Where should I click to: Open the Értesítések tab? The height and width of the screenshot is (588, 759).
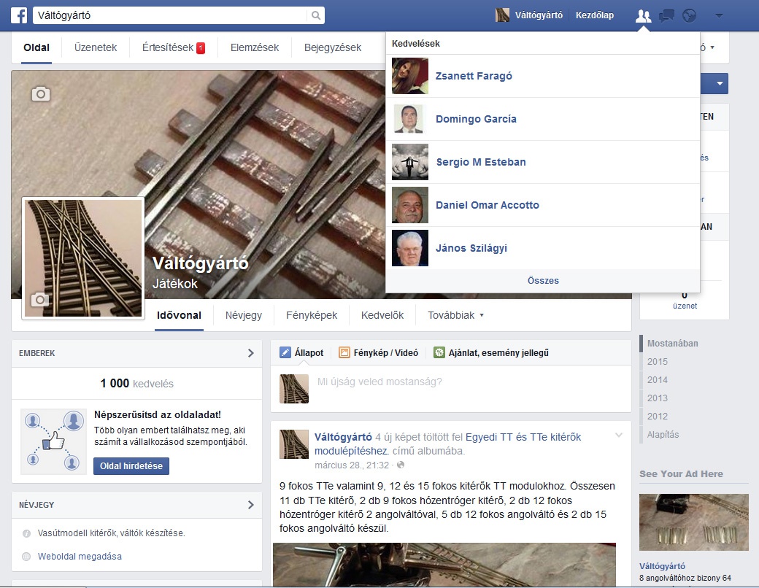pos(174,48)
